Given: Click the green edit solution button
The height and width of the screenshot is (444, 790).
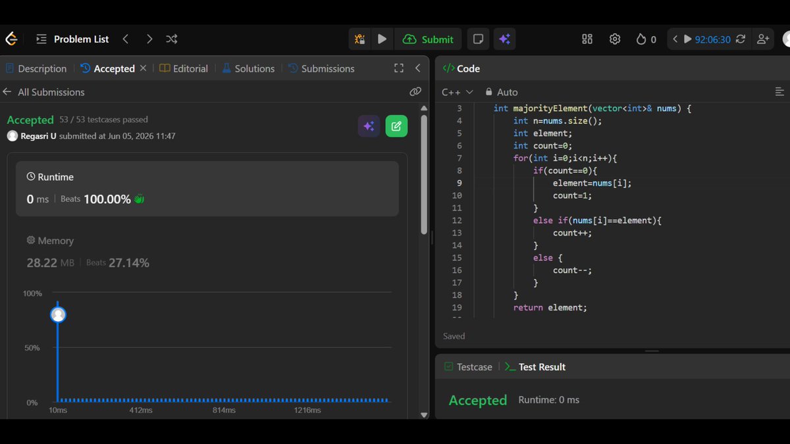Looking at the screenshot, I should point(396,126).
